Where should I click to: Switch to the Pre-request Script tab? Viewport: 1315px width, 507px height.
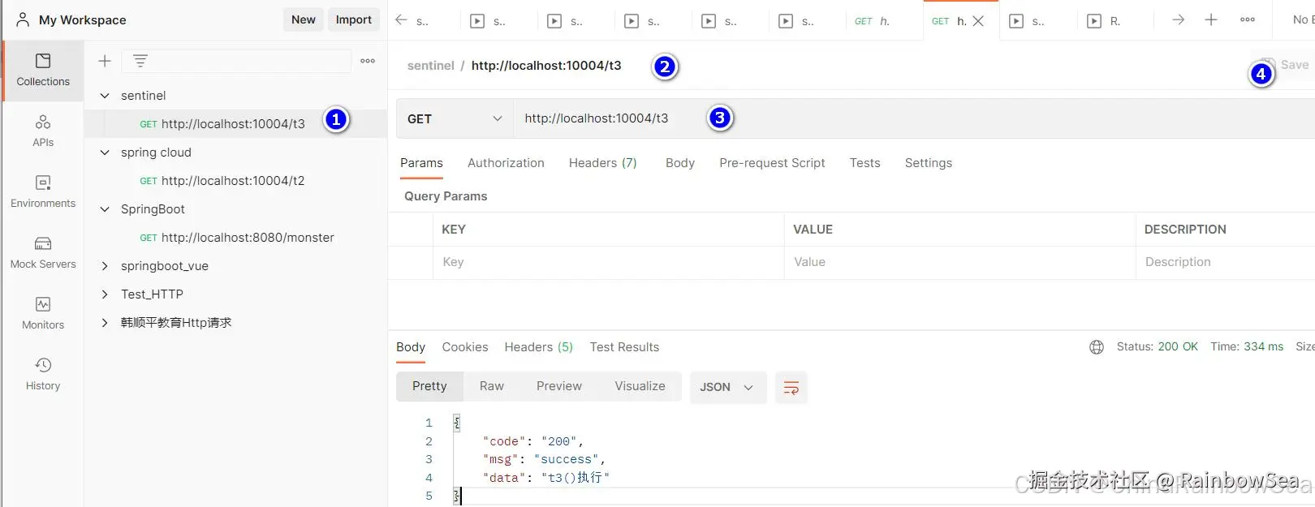tap(772, 163)
